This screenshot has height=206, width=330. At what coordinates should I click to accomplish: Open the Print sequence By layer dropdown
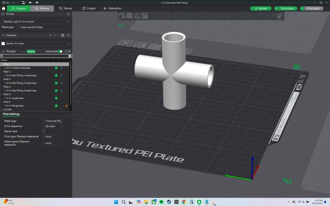click(52, 126)
